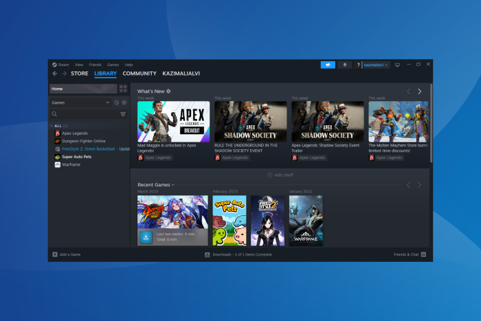Screen dimensions: 481x321
Task: Click the library search magnifier icon
Action: 54,114
